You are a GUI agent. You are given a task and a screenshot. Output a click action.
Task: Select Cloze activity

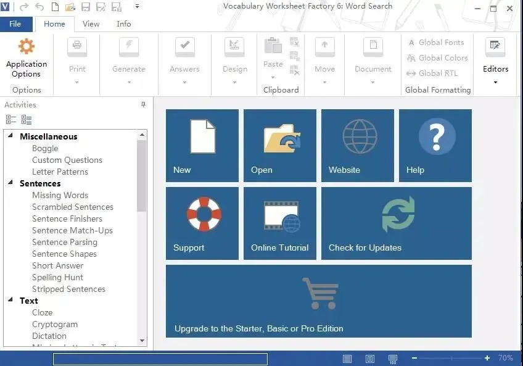click(x=43, y=312)
